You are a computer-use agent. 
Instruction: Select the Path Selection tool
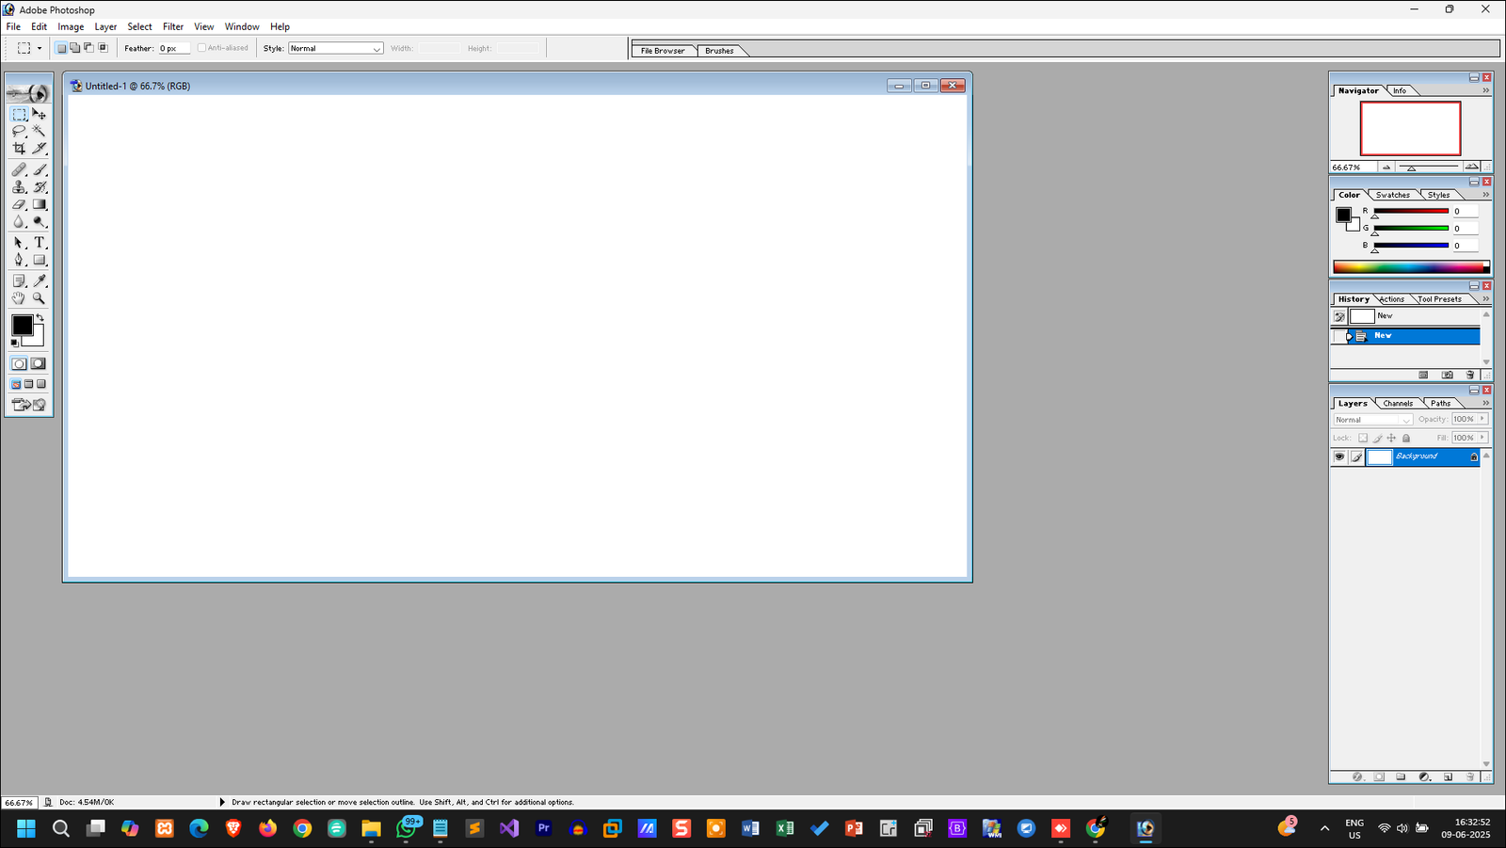pos(19,243)
